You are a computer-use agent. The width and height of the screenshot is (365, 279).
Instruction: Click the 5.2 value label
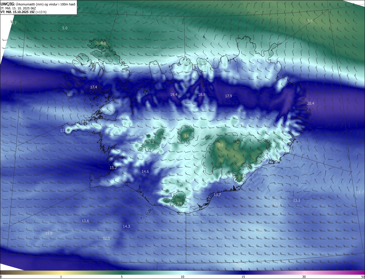click(x=151, y=142)
